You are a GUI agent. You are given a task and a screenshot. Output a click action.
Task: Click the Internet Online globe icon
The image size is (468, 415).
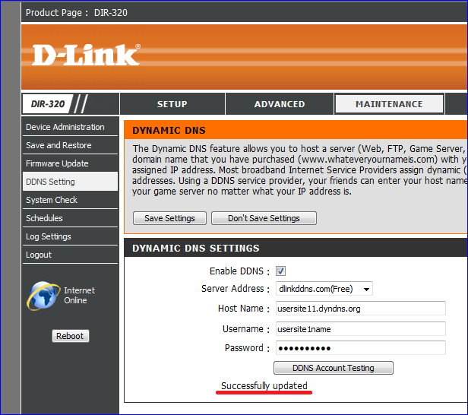point(43,296)
